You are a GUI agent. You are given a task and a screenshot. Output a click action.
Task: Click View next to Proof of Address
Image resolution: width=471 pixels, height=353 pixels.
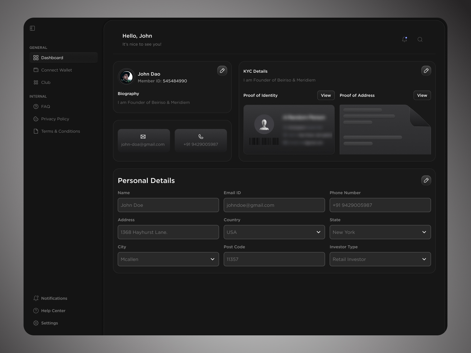click(422, 95)
